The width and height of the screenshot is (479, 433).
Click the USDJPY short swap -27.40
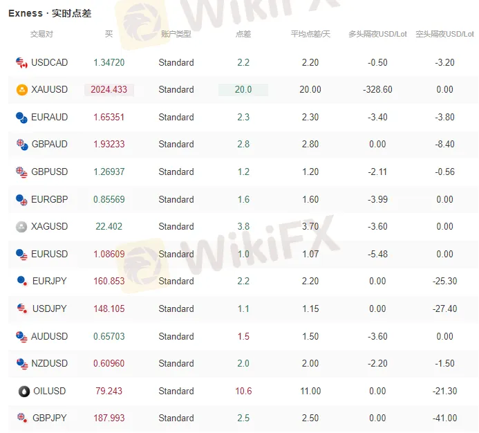pos(445,308)
